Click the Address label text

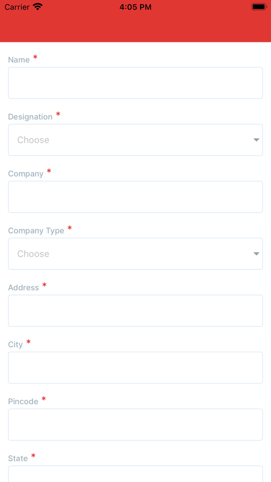click(23, 287)
